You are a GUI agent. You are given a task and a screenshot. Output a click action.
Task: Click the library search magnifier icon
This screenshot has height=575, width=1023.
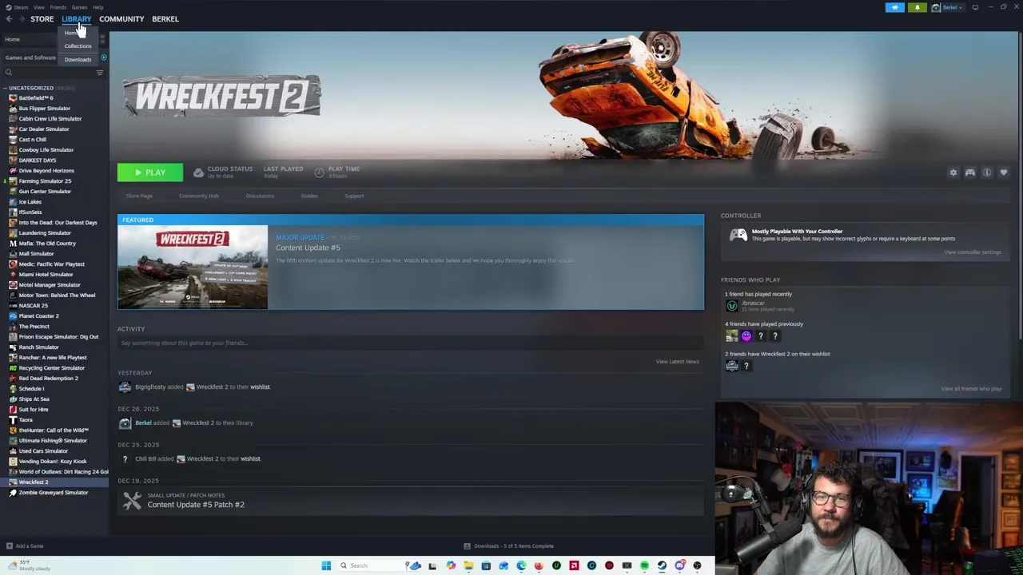[x=9, y=73]
